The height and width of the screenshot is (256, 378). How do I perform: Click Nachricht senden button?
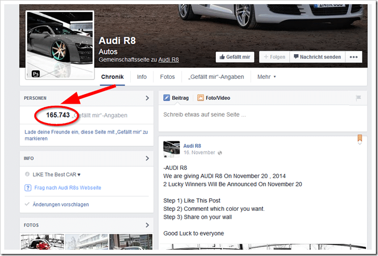pos(317,57)
